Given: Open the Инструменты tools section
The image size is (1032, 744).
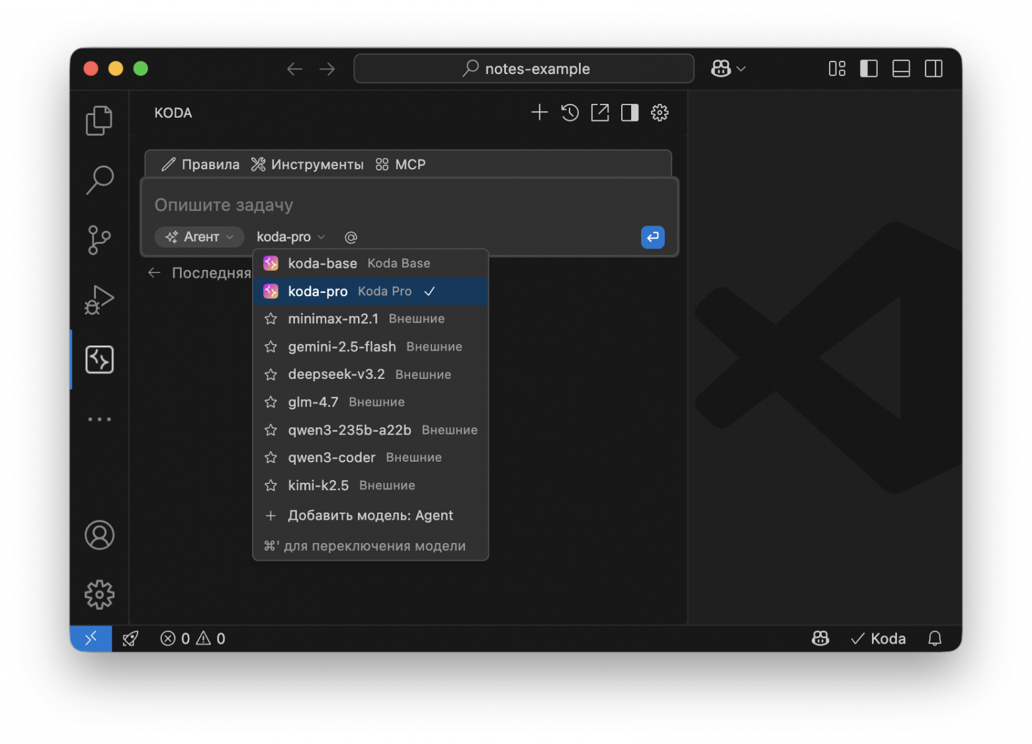Looking at the screenshot, I should pyautogui.click(x=308, y=165).
